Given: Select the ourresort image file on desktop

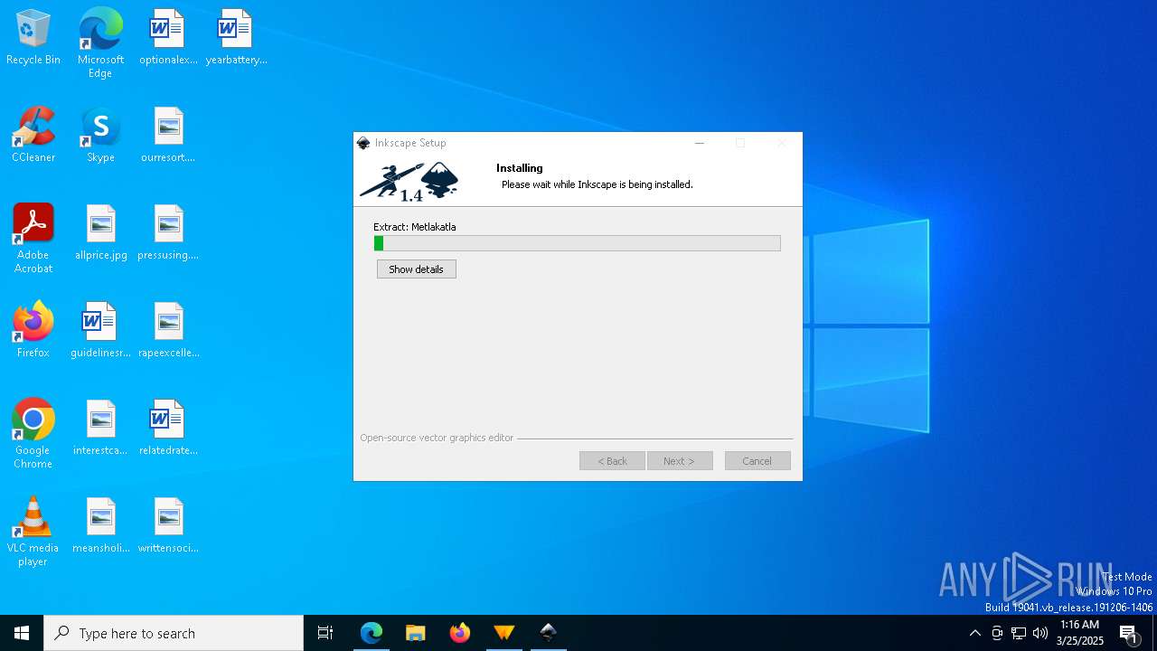Looking at the screenshot, I should coord(168,135).
